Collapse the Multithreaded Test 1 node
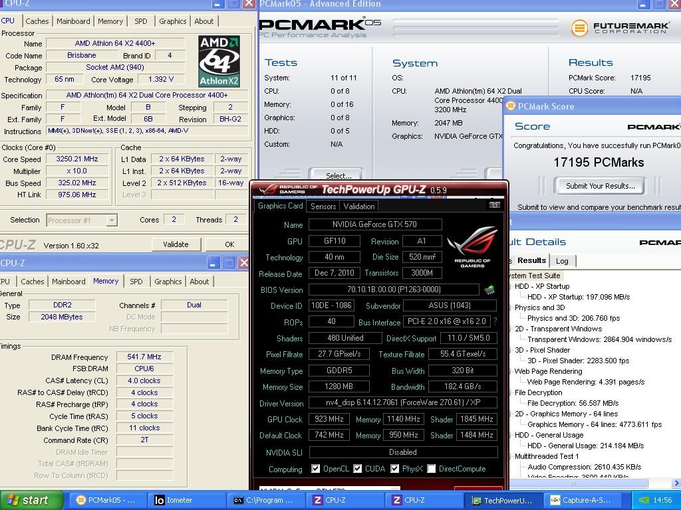 [x=510, y=456]
